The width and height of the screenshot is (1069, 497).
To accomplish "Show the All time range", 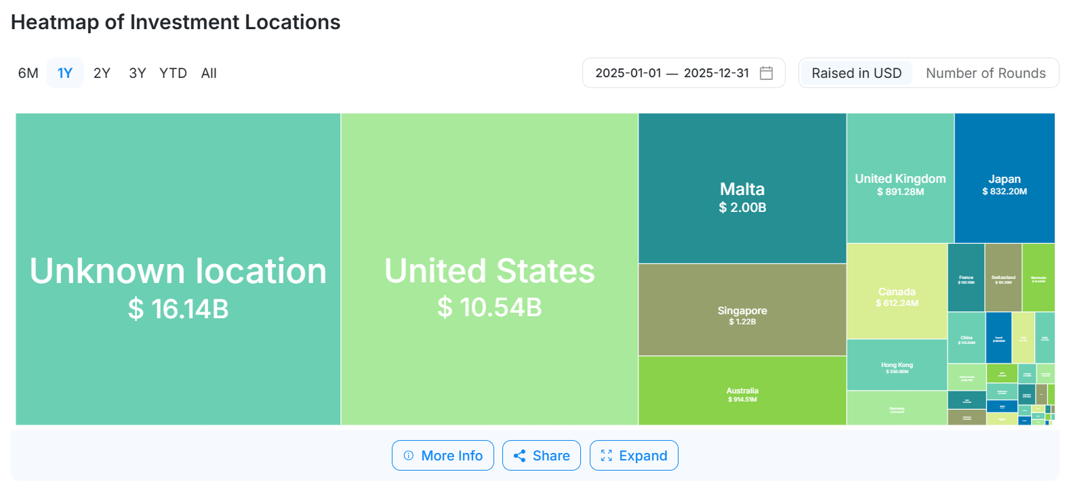I will 209,73.
